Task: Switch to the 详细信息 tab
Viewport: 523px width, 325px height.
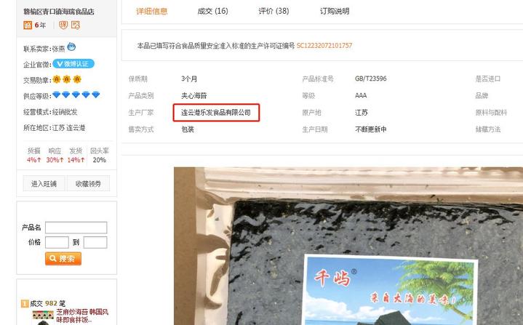Action: coord(152,12)
